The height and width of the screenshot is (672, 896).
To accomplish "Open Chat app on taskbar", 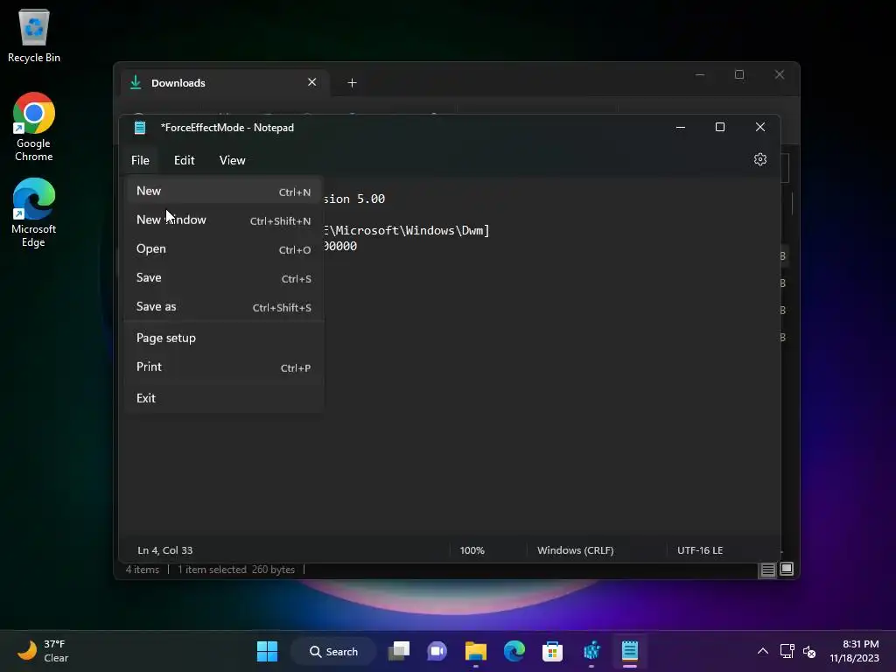I will pyautogui.click(x=437, y=651).
